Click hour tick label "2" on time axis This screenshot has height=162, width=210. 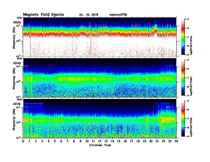36,141
